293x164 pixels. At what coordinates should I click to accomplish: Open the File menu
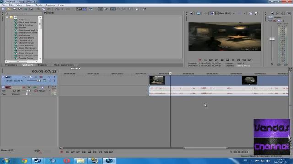4,5
